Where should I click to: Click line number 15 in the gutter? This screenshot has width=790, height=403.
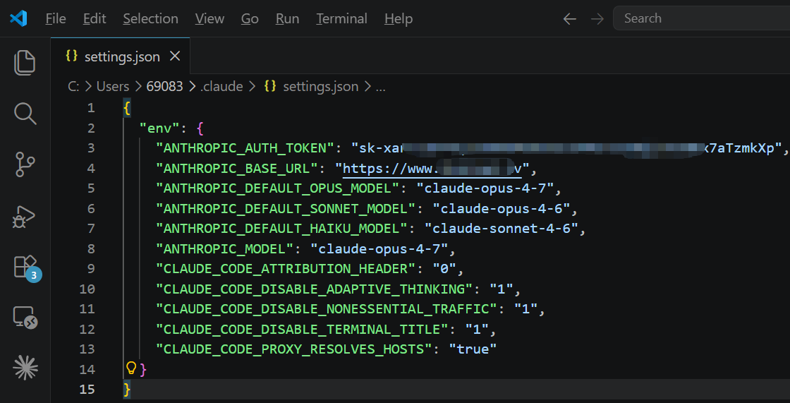(87, 390)
